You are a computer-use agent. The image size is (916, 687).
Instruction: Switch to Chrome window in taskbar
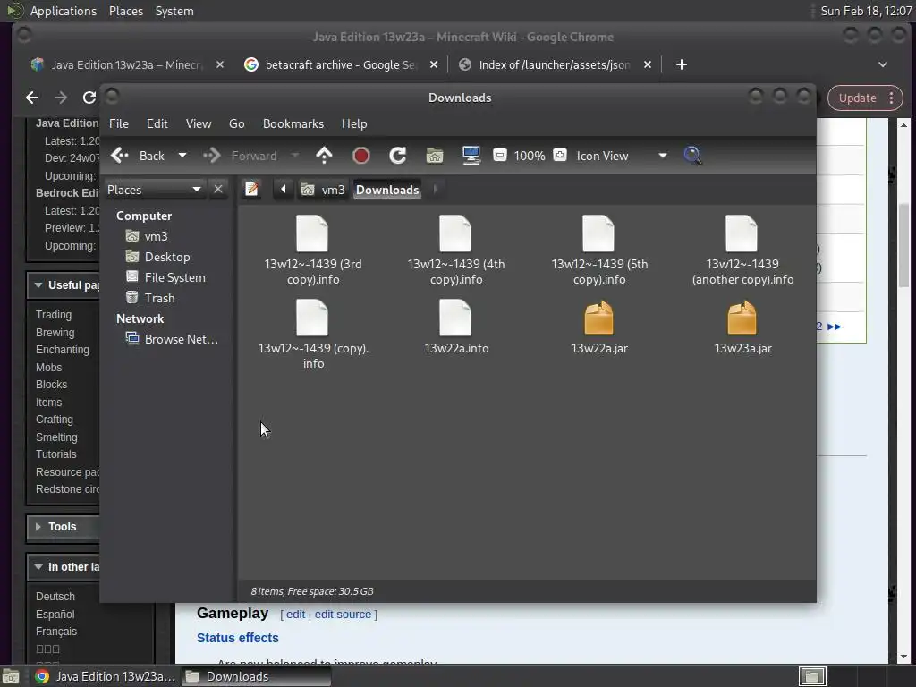[106, 676]
